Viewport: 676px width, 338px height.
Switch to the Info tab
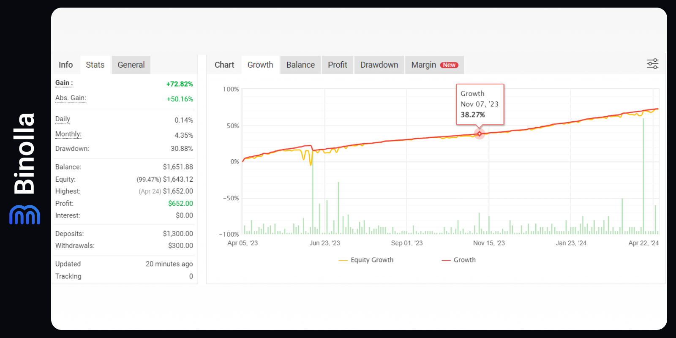(x=65, y=65)
